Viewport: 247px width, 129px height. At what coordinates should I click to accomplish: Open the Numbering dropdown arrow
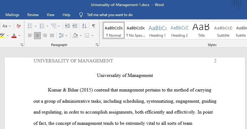[x=47, y=26]
